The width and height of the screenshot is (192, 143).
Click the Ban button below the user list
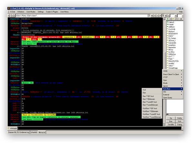click(171, 121)
